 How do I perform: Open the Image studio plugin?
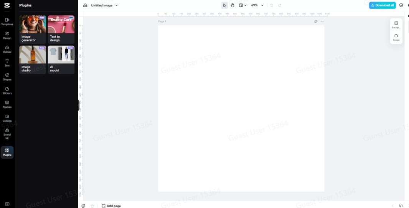pyautogui.click(x=33, y=60)
